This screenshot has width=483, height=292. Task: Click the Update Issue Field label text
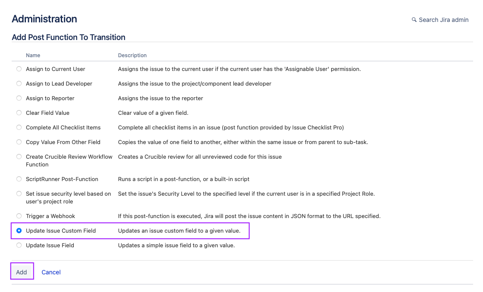pos(50,245)
